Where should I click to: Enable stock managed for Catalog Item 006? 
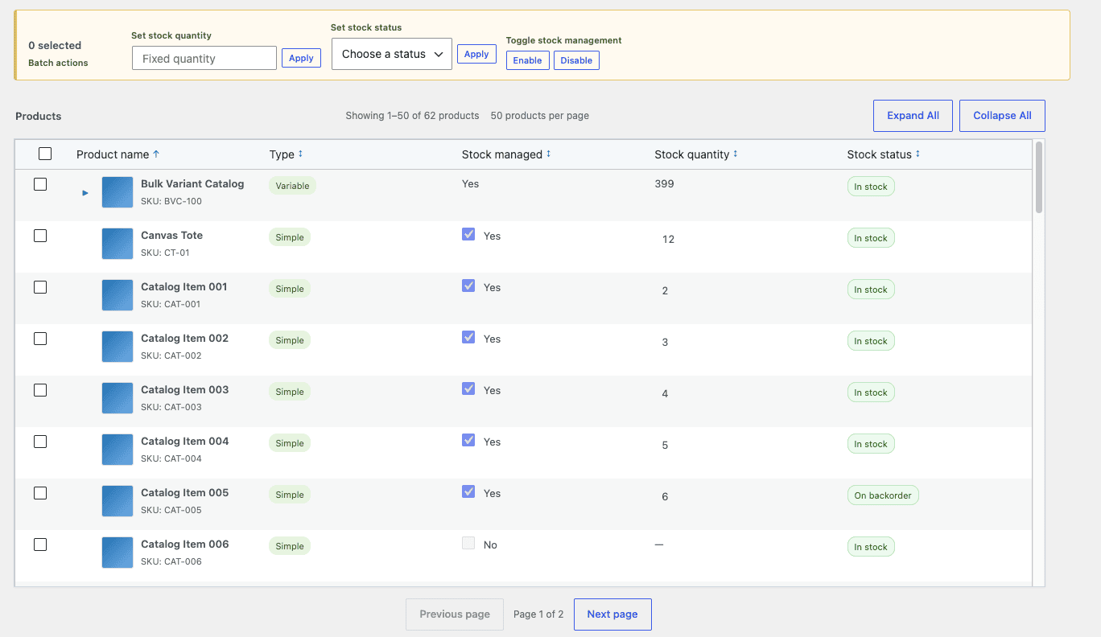[x=468, y=543]
